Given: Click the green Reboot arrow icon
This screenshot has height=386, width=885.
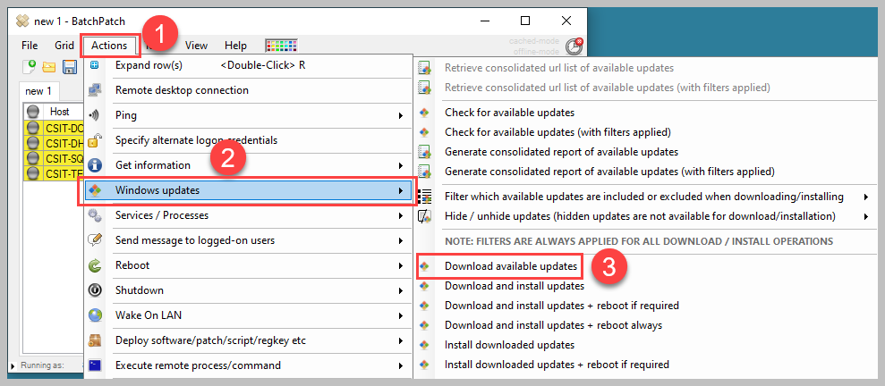Looking at the screenshot, I should (95, 265).
